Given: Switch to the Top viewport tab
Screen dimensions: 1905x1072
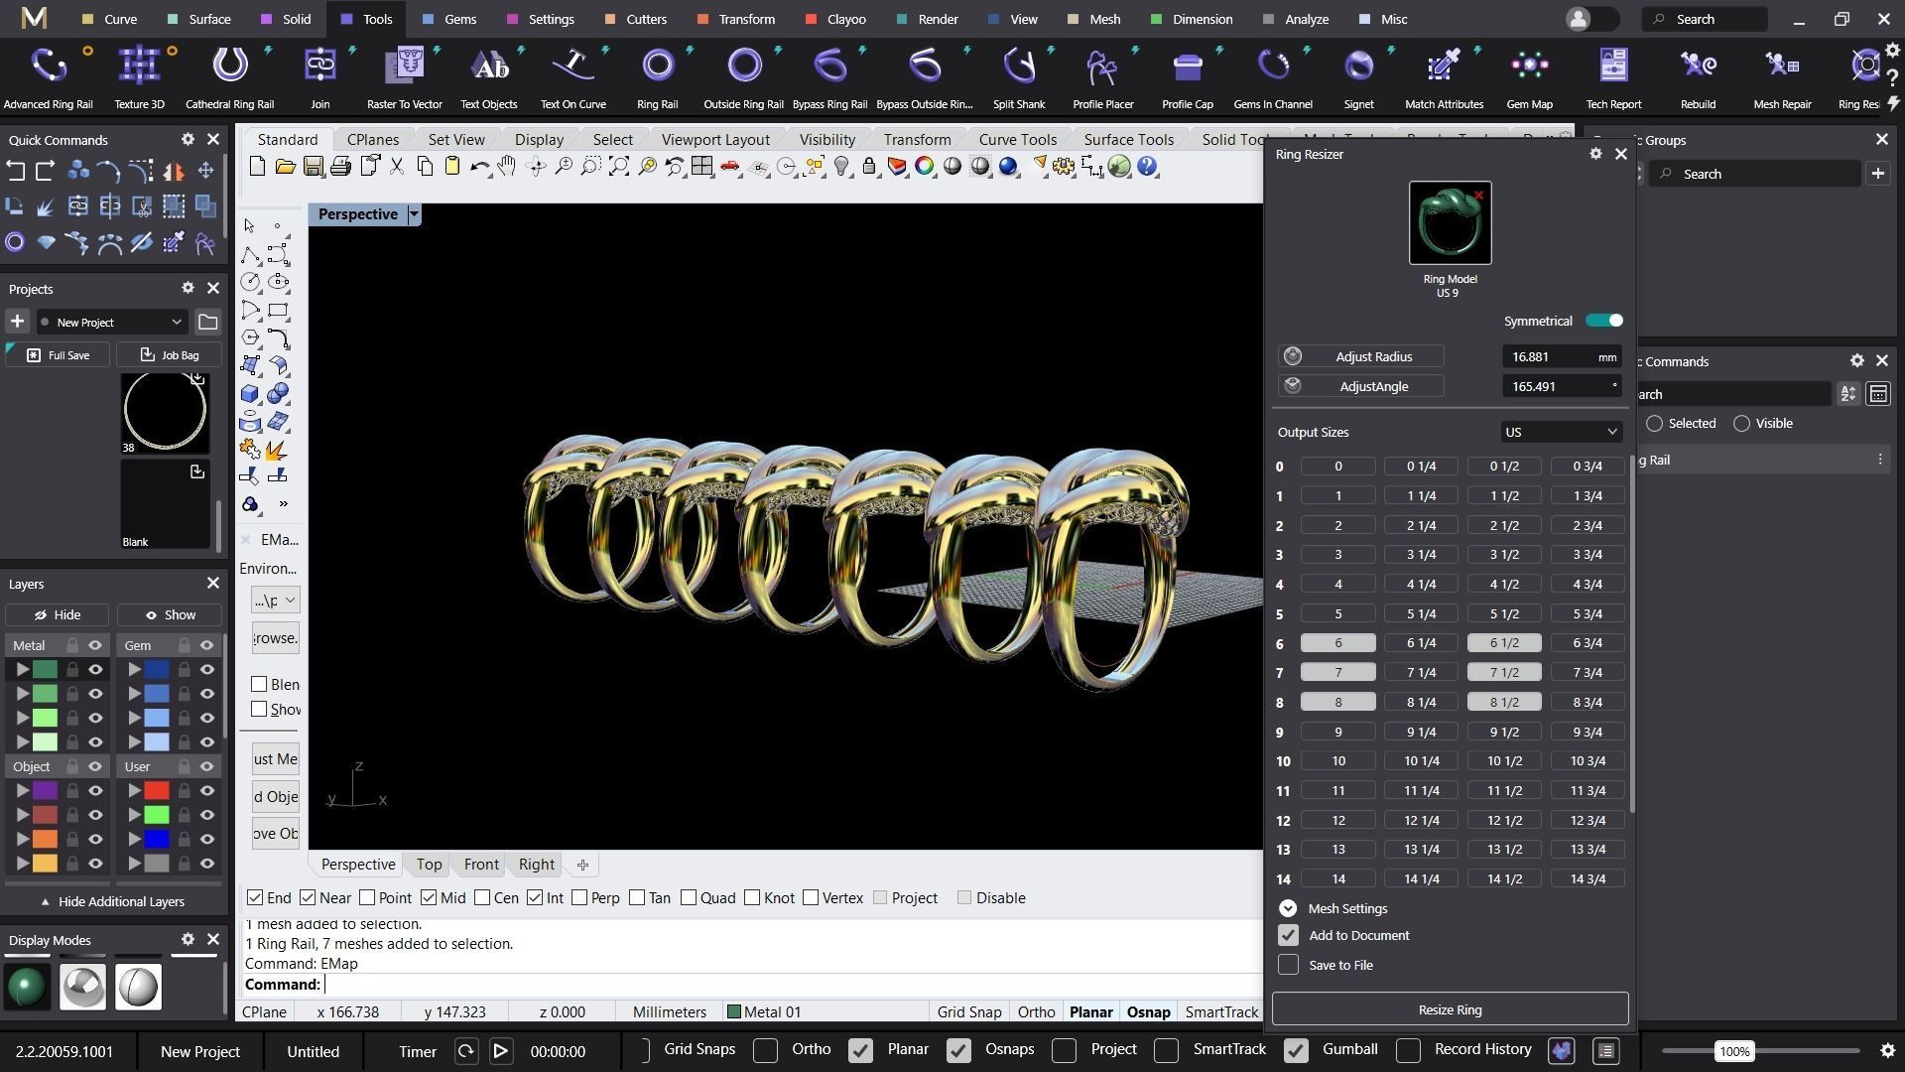Looking at the screenshot, I should click(x=429, y=865).
